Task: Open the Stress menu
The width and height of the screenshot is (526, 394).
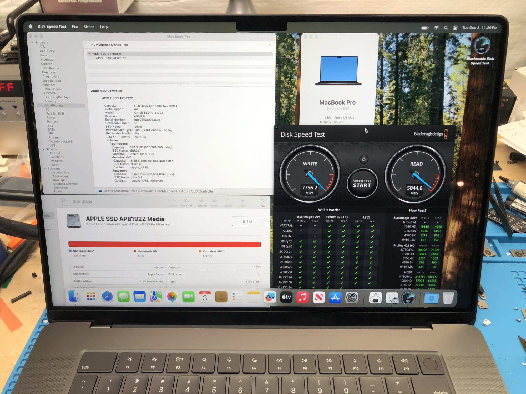Action: [x=89, y=27]
